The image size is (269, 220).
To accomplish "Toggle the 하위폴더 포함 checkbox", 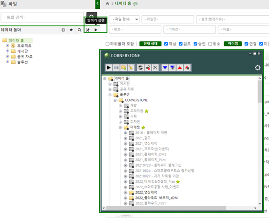I will (x=108, y=44).
